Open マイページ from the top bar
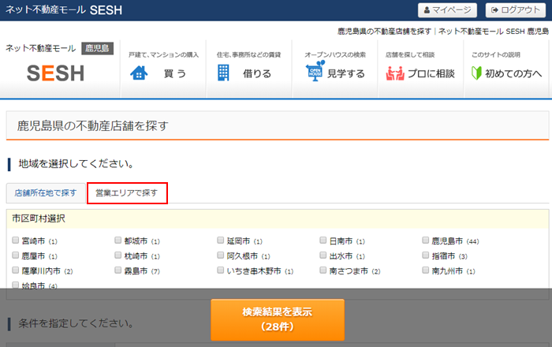 coord(447,10)
